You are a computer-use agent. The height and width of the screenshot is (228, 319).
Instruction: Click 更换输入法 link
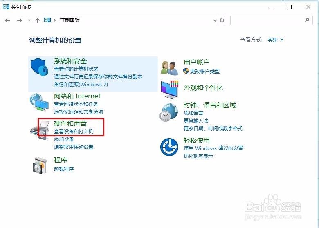[196, 121]
